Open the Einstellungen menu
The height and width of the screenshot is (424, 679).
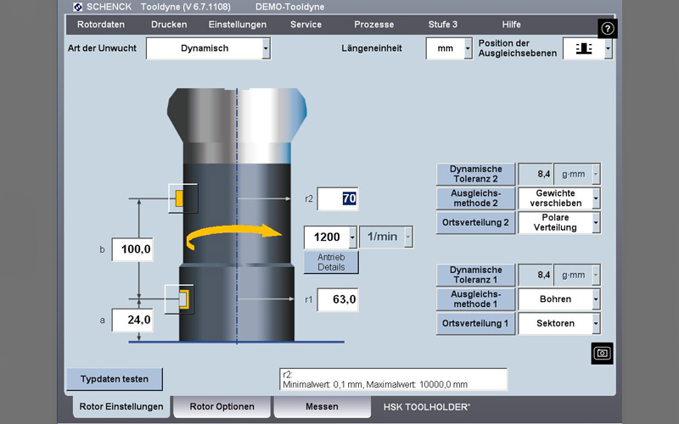pos(237,25)
